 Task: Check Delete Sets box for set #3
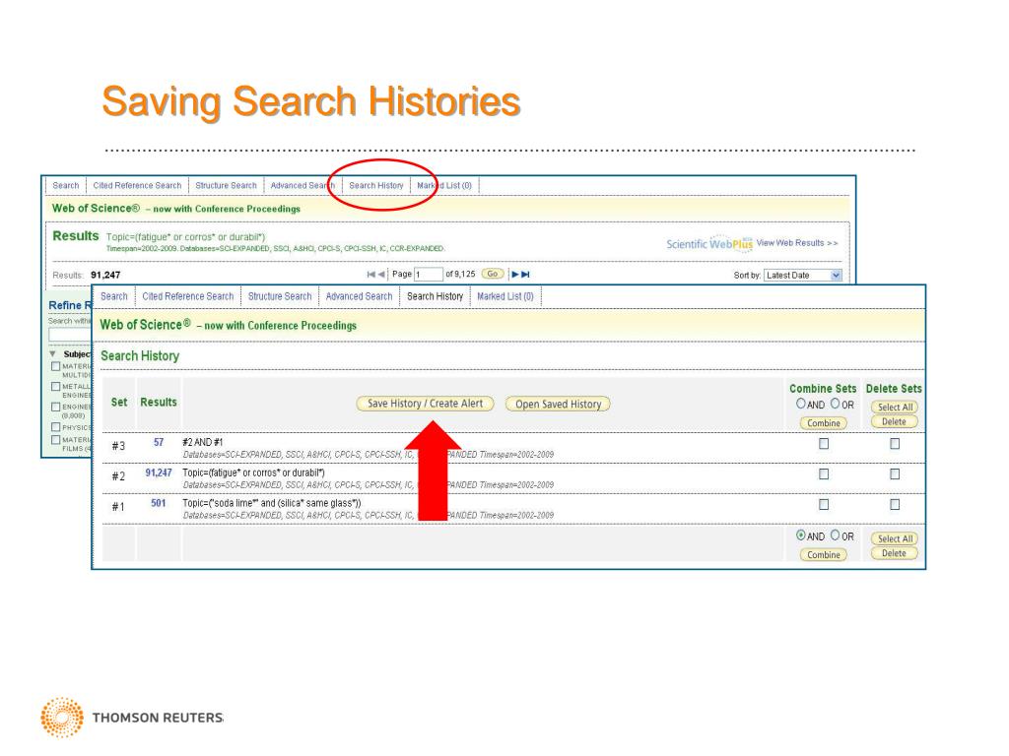(x=895, y=444)
